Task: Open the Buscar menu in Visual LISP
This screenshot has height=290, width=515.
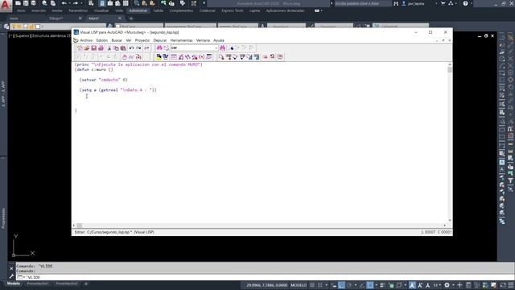Action: 117,40
